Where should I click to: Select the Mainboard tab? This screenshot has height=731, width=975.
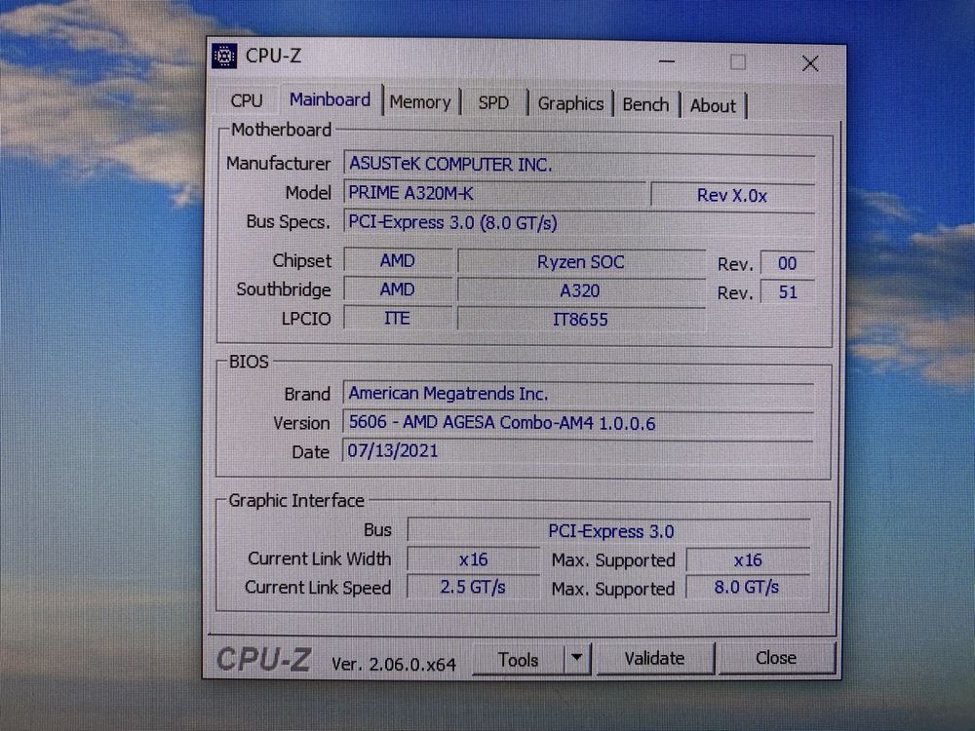pyautogui.click(x=331, y=99)
